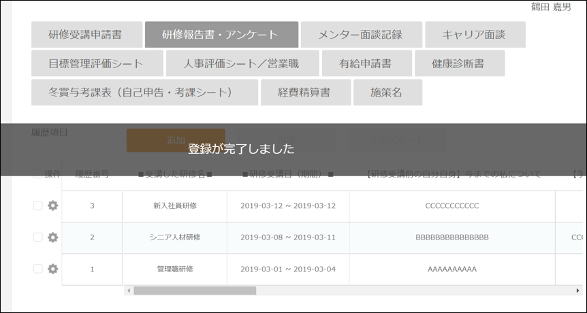Select the 研修報告書・アンケート tab
The height and width of the screenshot is (313, 587).
point(221,35)
